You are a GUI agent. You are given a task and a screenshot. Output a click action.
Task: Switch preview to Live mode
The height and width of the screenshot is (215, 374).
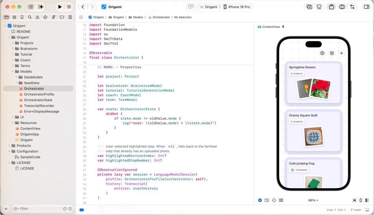[260, 200]
